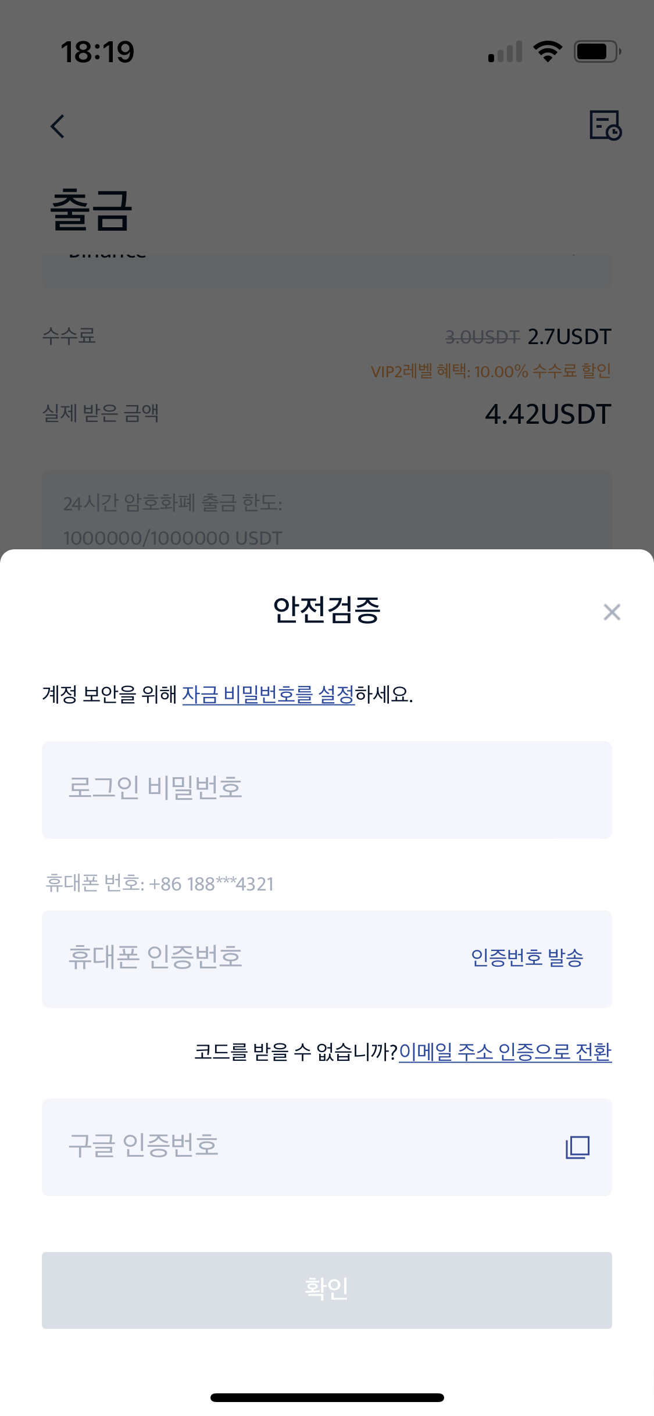This screenshot has width=654, height=1416.
Task: Tap the battery status icon
Action: 597,52
